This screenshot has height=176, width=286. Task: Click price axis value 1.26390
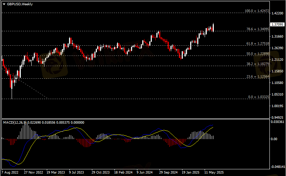tap(278, 48)
